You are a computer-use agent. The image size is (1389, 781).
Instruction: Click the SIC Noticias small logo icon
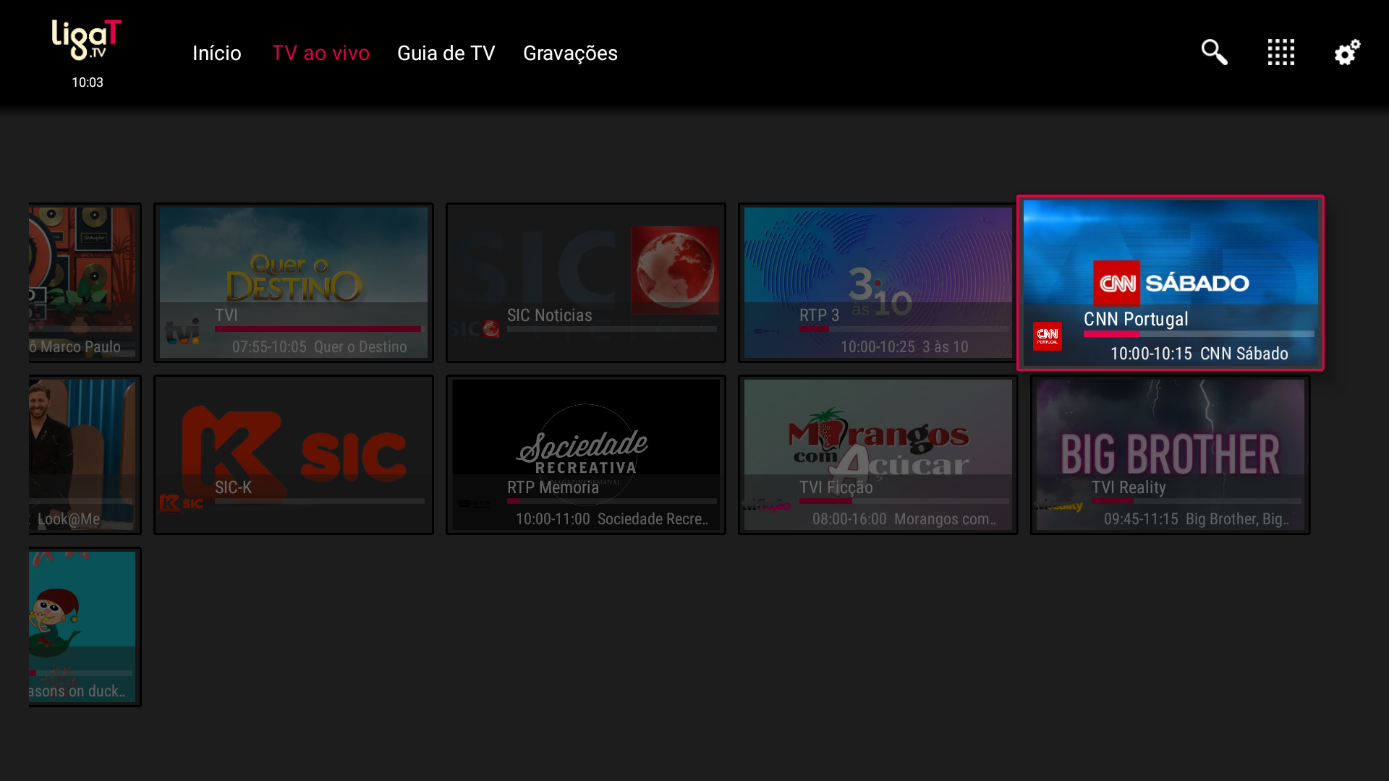pos(475,330)
